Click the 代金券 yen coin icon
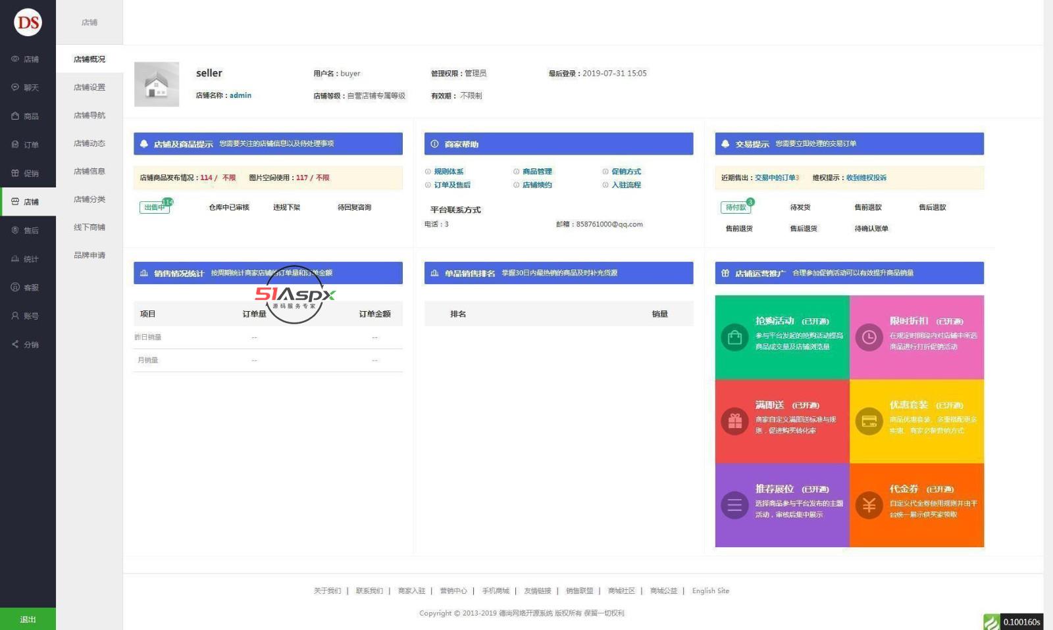The height and width of the screenshot is (630, 1053). click(x=869, y=505)
